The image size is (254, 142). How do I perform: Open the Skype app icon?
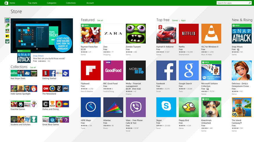pos(166,107)
